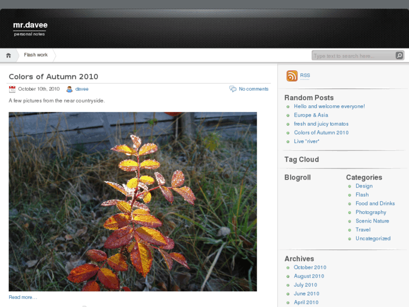Click the Archives heading
The image size is (409, 307).
(x=299, y=259)
